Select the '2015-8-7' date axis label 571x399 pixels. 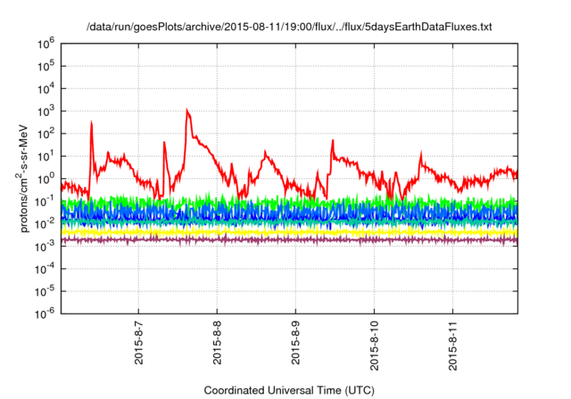pyautogui.click(x=139, y=342)
